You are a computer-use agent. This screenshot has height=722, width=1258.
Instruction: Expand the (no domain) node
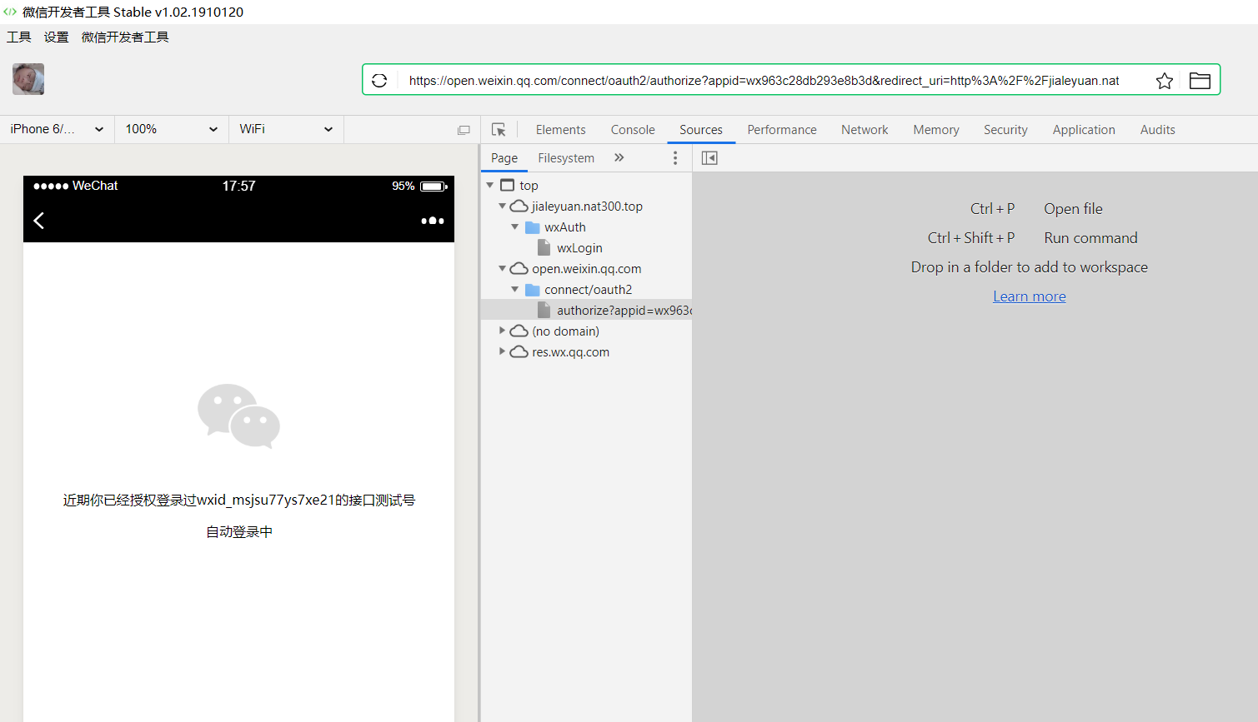502,331
